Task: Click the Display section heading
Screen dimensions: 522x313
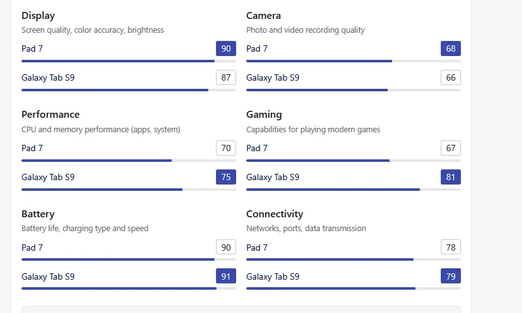Action: 38,15
